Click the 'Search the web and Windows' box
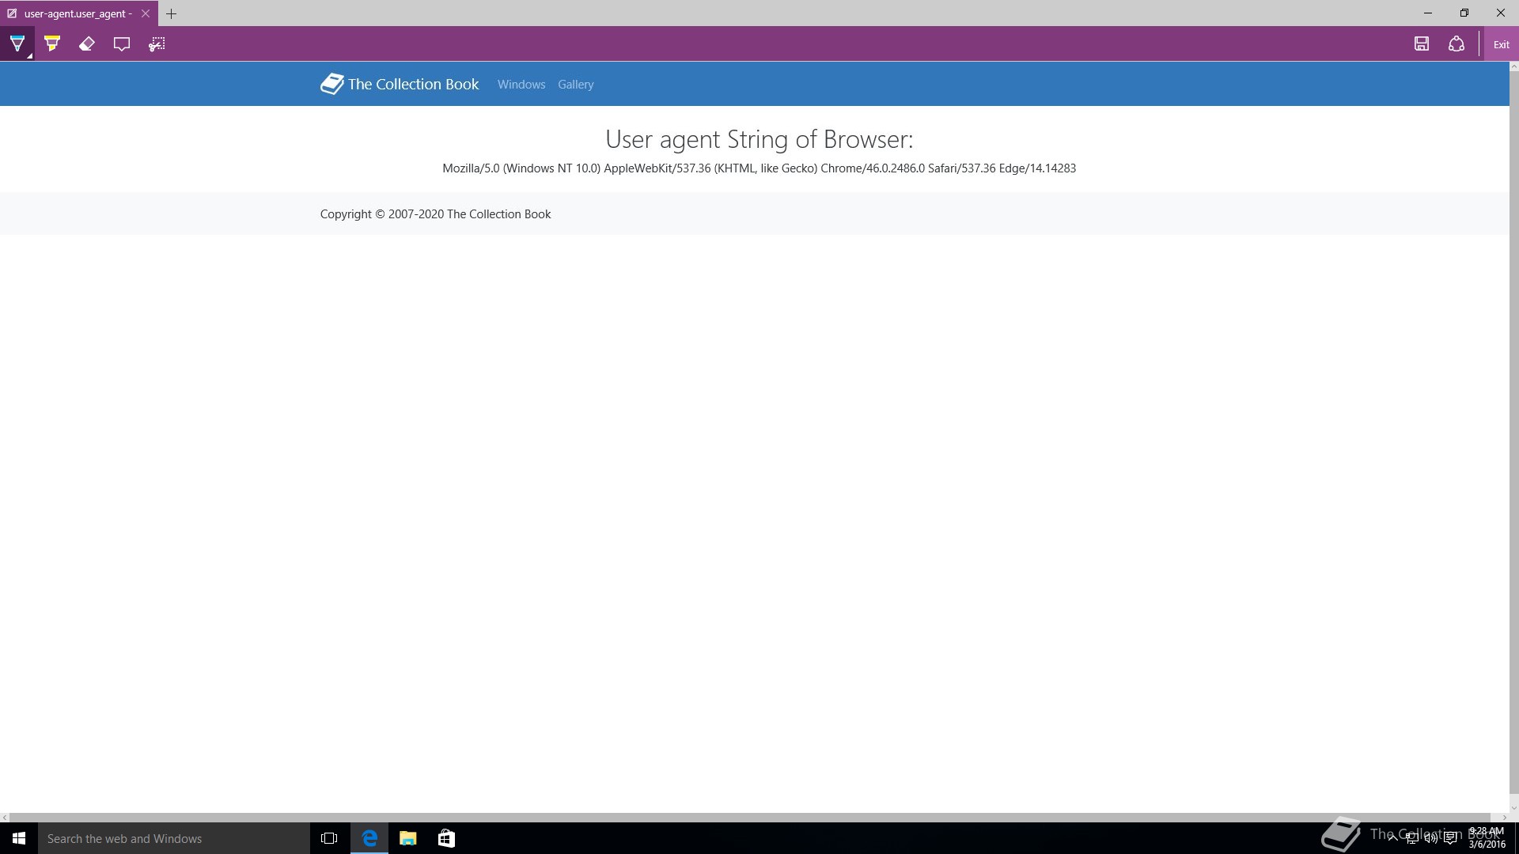This screenshot has width=1519, height=854. click(x=174, y=838)
